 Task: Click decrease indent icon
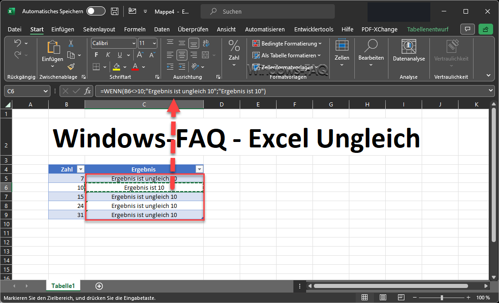170,67
